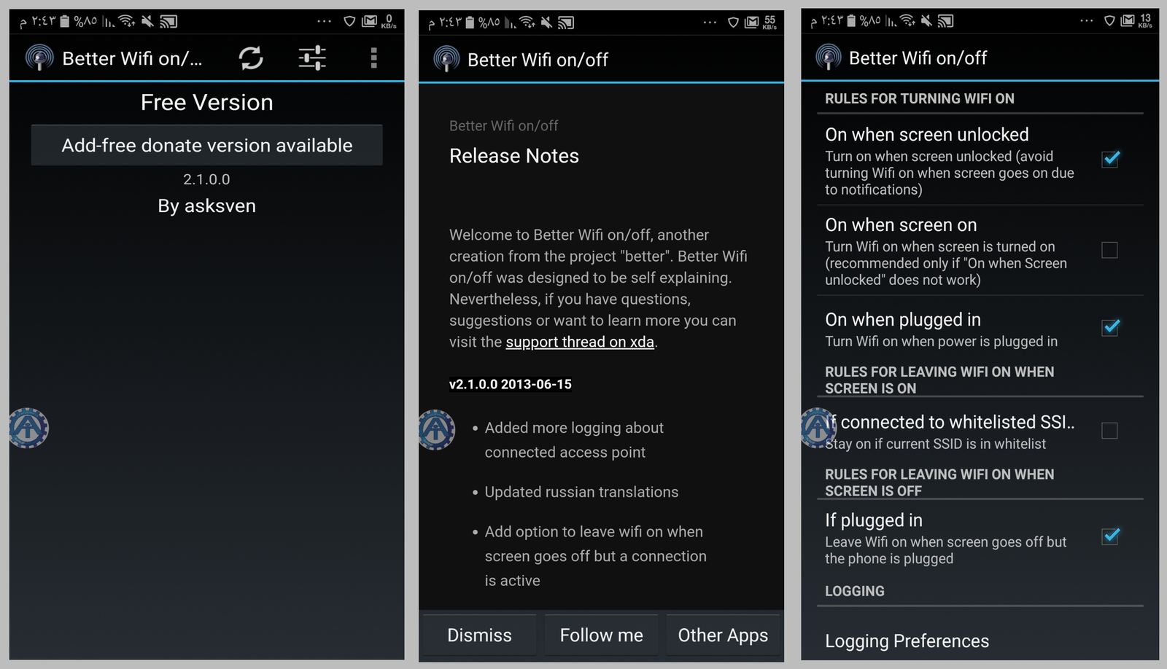The width and height of the screenshot is (1167, 669).
Task: Uncheck the On when plugged in option
Action: [x=1109, y=328]
